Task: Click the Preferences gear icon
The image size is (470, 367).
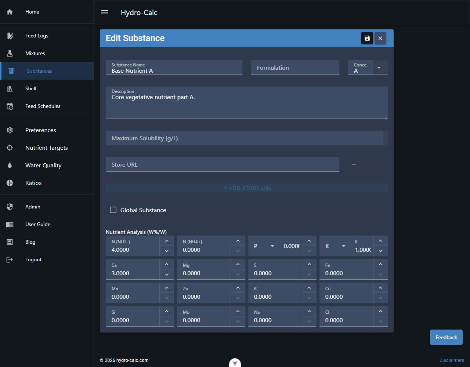Action: tap(10, 130)
